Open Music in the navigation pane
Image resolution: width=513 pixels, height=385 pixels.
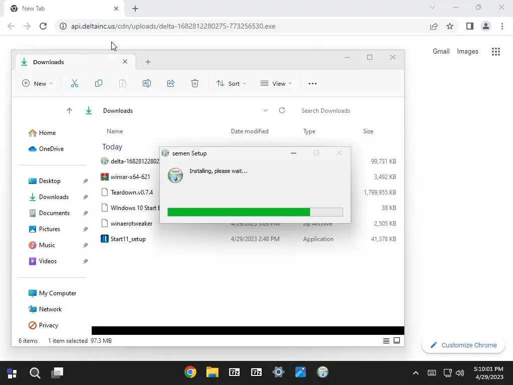coord(42,245)
